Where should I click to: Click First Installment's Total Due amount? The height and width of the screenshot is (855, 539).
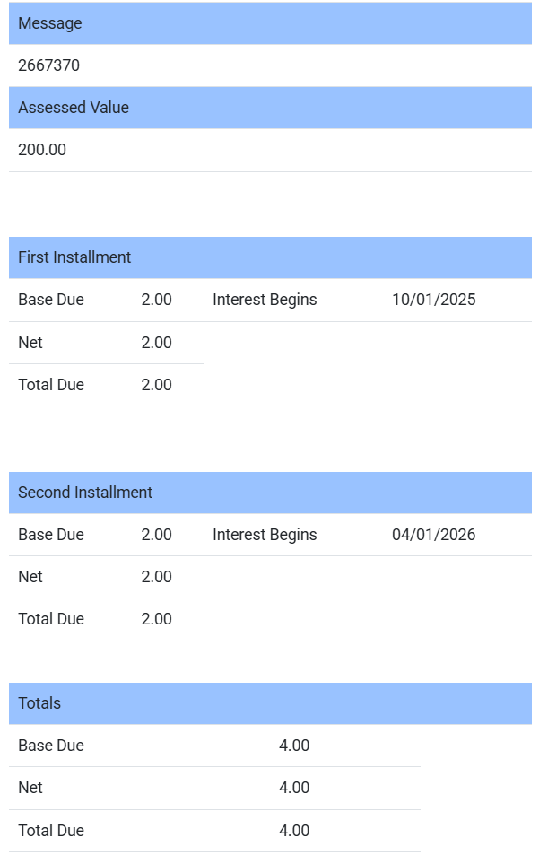pos(157,385)
